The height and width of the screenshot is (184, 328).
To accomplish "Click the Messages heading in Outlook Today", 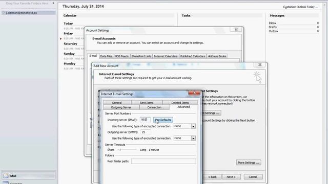I will [277, 16].
